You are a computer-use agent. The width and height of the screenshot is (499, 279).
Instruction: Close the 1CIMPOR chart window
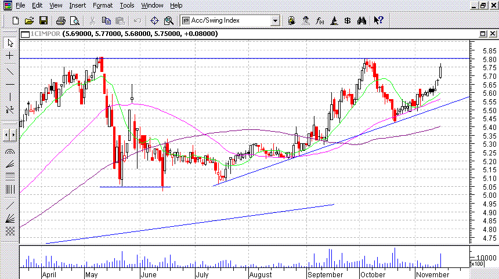(x=492, y=34)
